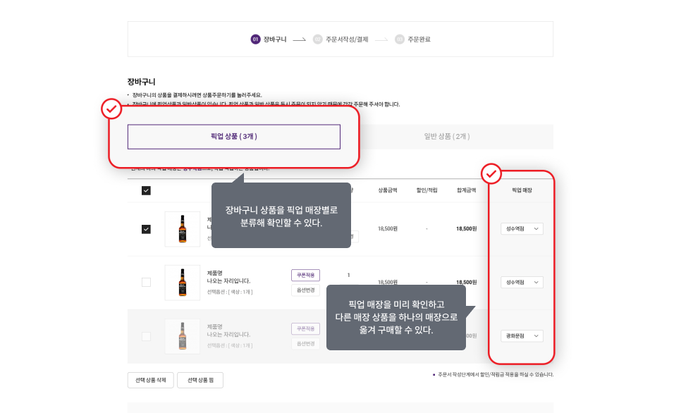The width and height of the screenshot is (681, 413).
Task: Switch to the 일반 상품 (2개) tab
Action: click(x=447, y=137)
